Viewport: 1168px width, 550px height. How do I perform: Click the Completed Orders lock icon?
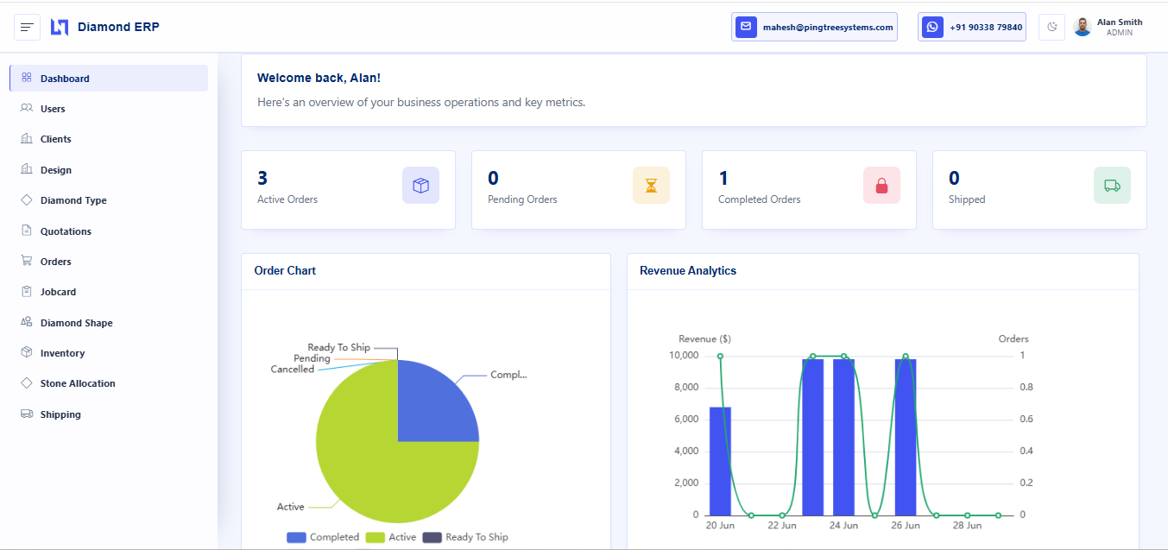(881, 186)
